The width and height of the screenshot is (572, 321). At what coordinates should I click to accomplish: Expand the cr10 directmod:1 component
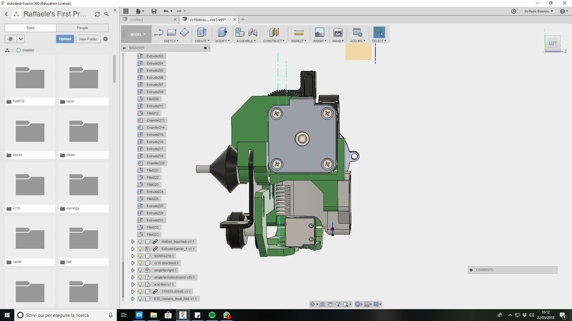tap(133, 263)
